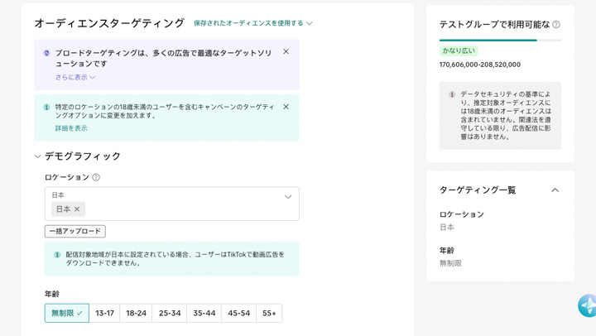
Task: Select the 35-44 age range
Action: point(204,313)
